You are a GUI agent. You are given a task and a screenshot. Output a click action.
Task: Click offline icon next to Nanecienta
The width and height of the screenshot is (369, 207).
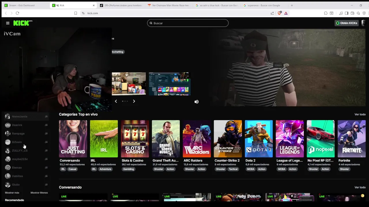(46, 116)
